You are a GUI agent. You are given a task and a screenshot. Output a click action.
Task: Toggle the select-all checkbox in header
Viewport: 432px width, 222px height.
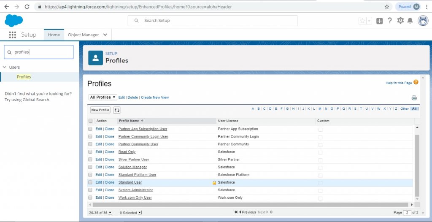(90, 121)
